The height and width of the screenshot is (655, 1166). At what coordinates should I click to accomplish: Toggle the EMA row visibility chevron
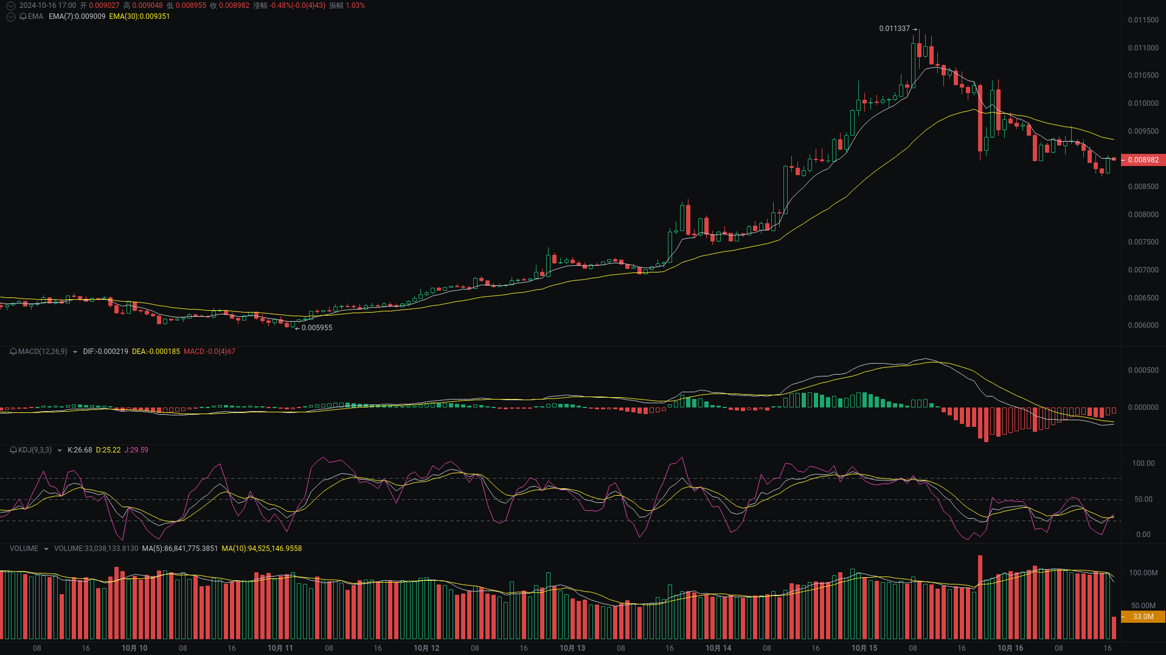(10, 17)
